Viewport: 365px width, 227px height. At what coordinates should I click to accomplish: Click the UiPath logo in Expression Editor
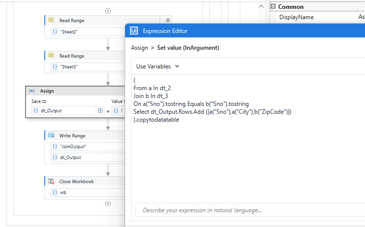tap(133, 31)
